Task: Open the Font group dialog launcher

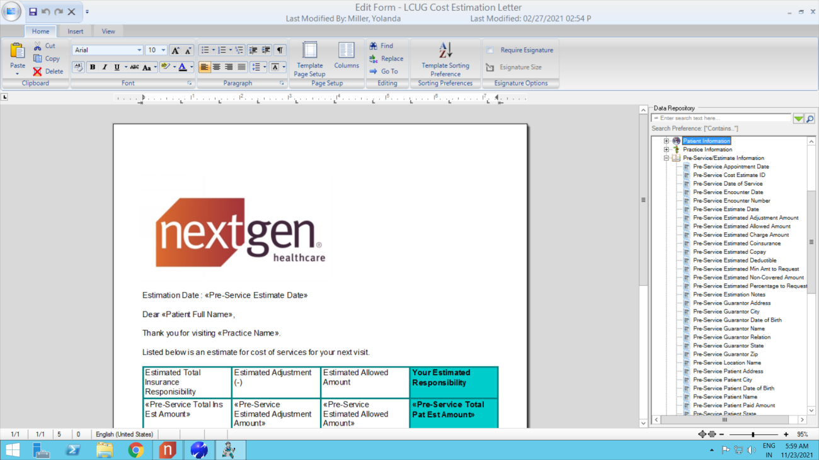Action: [x=190, y=83]
